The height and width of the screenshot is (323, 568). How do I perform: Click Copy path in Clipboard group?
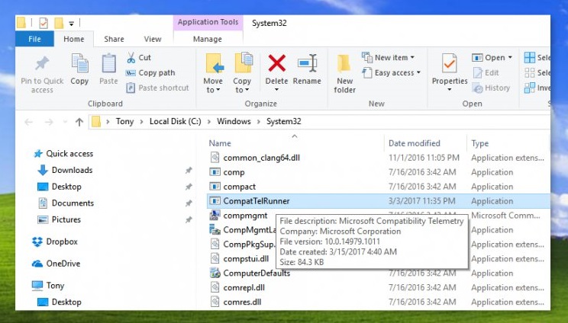[x=150, y=72]
